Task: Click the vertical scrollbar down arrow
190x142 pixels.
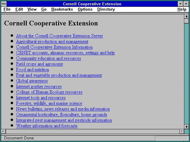Action: [186, 127]
